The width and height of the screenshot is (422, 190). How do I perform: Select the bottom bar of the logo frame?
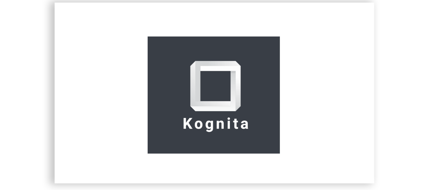(215, 106)
